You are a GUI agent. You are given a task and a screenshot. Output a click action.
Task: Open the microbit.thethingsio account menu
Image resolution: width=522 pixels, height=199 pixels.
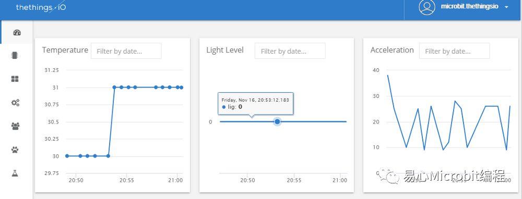coord(469,7)
